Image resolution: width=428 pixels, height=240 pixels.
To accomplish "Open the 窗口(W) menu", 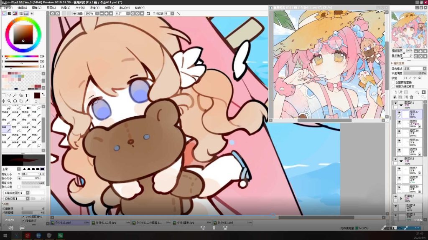I will (x=125, y=8).
